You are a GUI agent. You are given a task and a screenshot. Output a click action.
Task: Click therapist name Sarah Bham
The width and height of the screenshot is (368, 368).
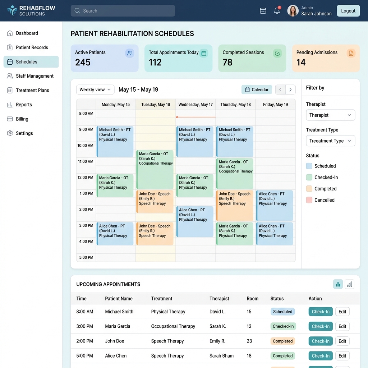click(x=221, y=356)
